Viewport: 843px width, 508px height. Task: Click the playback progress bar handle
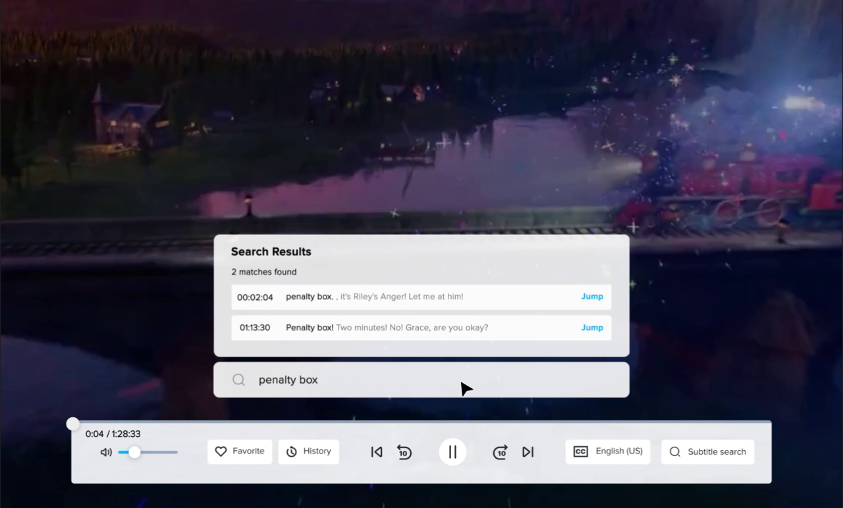click(x=73, y=424)
